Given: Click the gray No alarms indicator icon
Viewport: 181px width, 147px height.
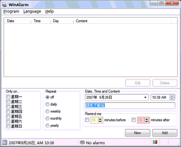Looking at the screenshot, I should pos(82,142).
